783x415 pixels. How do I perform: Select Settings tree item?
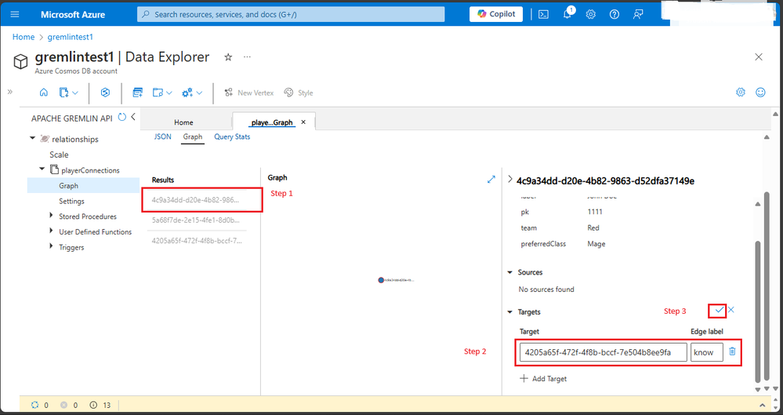click(x=71, y=201)
